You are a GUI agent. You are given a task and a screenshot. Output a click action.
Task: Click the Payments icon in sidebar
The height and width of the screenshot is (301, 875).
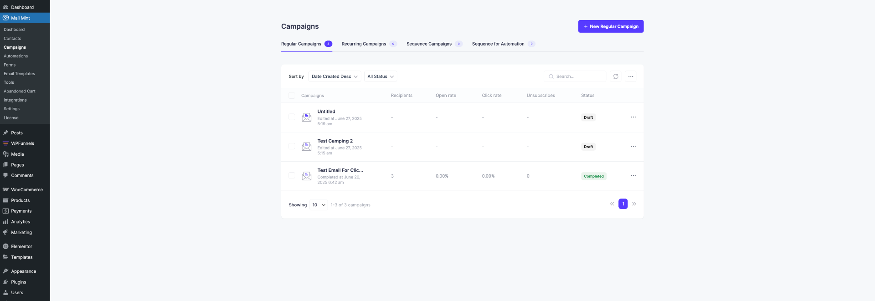click(5, 211)
